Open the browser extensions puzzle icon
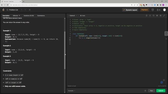Viewport: 168px width, 94px height. click(157, 5)
